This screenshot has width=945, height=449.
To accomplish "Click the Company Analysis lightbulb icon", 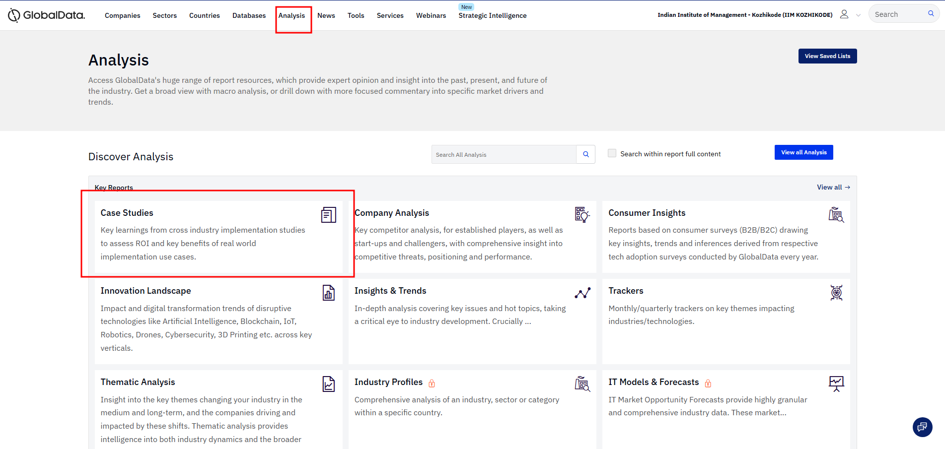I will point(582,215).
